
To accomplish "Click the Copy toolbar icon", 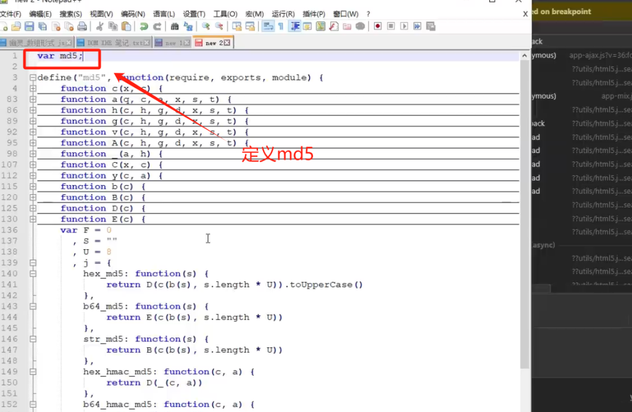I will 113,27.
